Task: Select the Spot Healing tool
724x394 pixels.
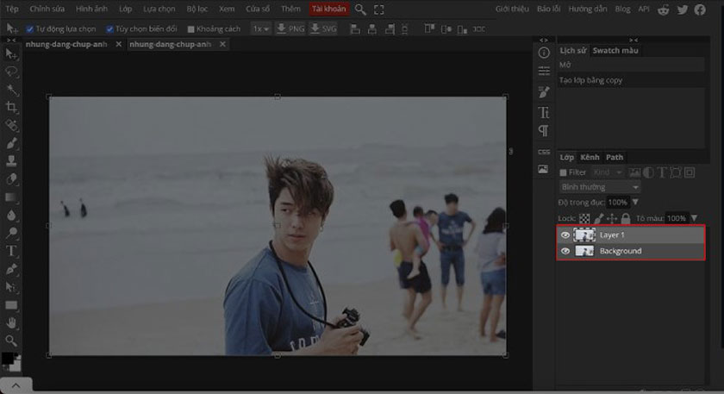Action: (x=11, y=126)
